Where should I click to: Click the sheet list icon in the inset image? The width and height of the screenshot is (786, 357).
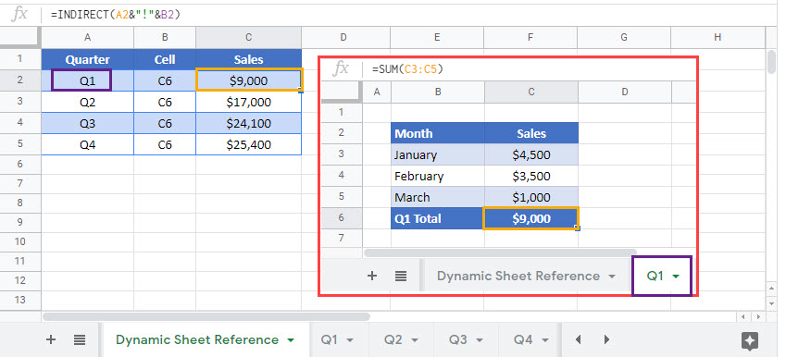[x=401, y=276]
